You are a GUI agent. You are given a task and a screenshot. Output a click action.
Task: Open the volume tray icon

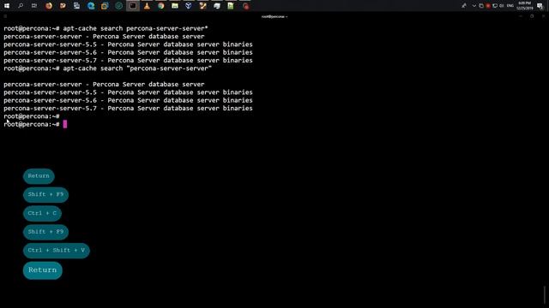(501, 6)
